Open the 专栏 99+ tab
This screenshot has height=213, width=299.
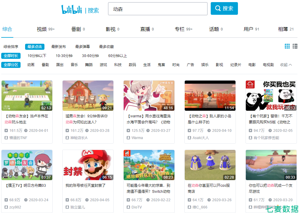(x=184, y=29)
